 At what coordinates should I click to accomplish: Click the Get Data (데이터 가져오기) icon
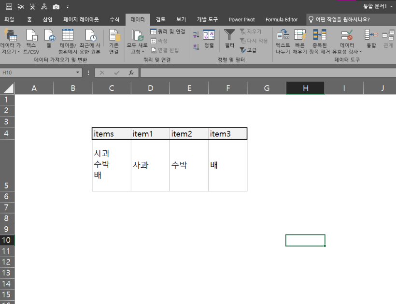pyautogui.click(x=10, y=35)
